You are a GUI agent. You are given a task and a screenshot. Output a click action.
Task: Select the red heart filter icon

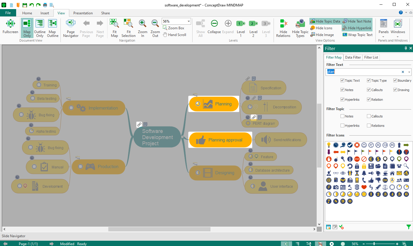click(x=364, y=187)
